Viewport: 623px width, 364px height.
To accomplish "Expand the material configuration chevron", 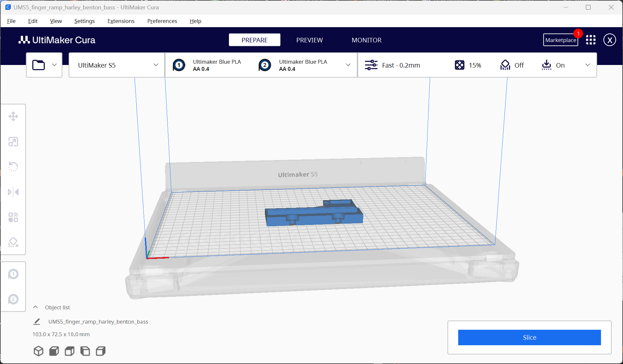I will (x=348, y=65).
